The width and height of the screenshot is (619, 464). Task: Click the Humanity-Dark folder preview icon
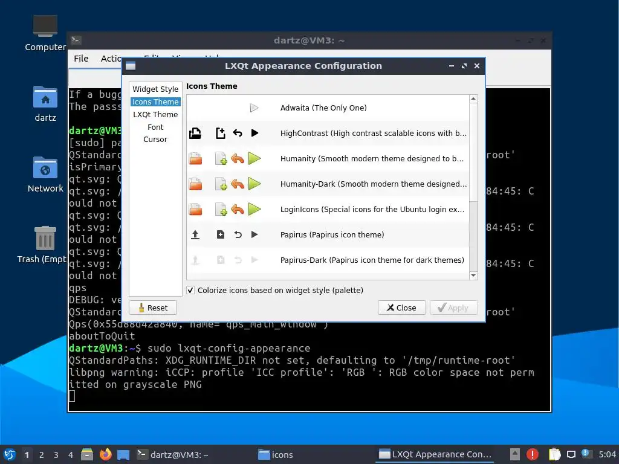pos(195,184)
